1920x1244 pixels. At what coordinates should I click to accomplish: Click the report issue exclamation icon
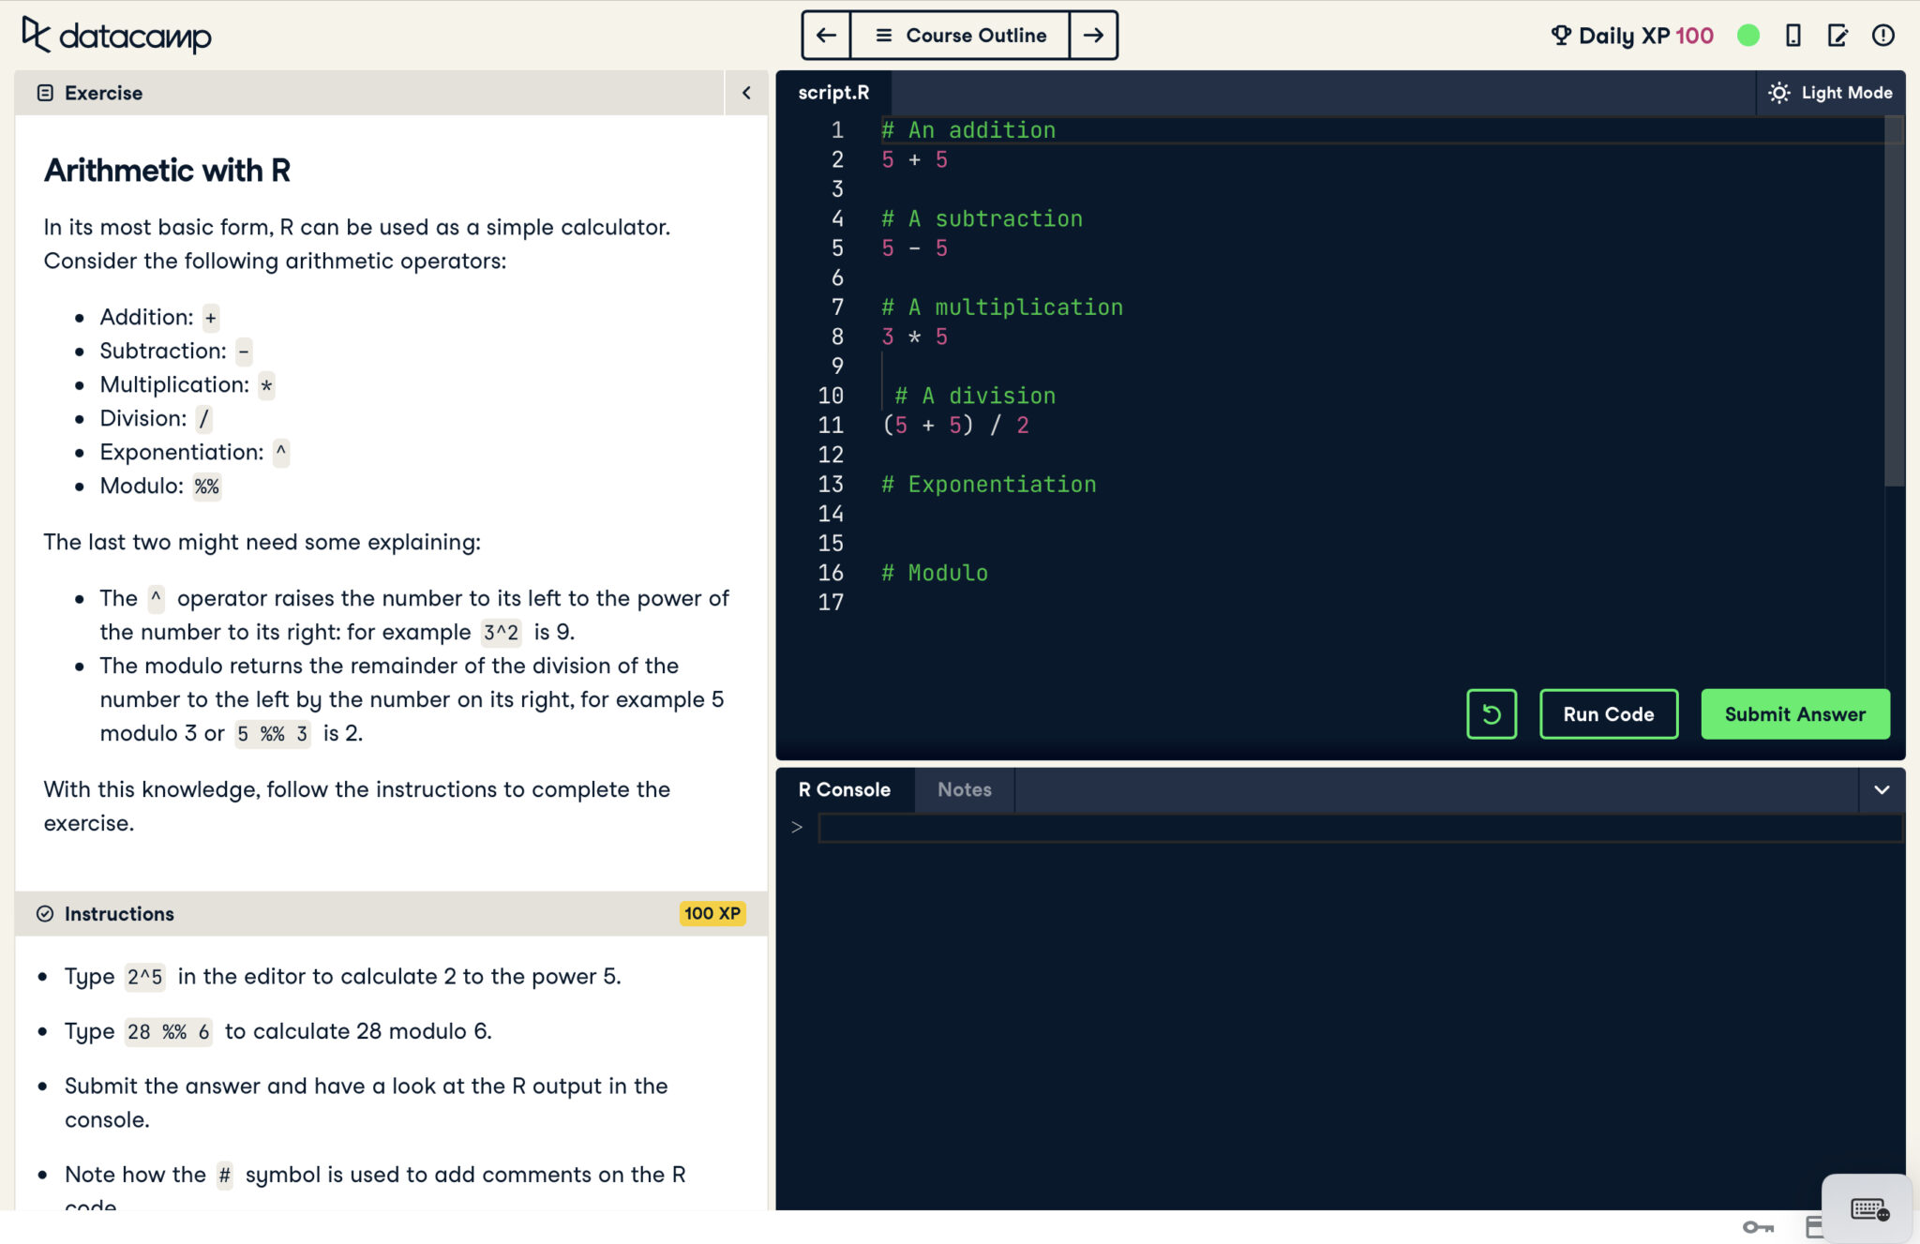click(x=1882, y=36)
